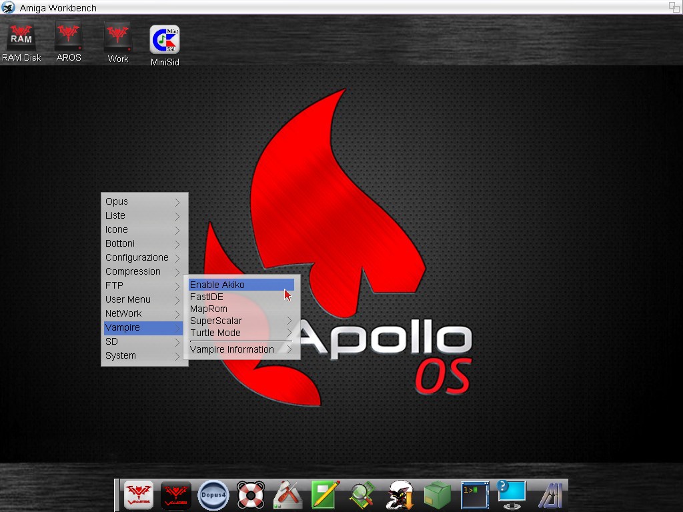Image resolution: width=683 pixels, height=512 pixels.
Task: Open the hammer and screwdriver tools icon
Action: 288,495
